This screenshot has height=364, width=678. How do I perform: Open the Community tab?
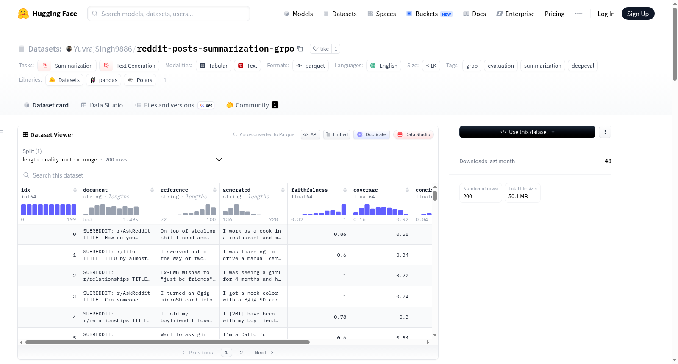coord(252,105)
